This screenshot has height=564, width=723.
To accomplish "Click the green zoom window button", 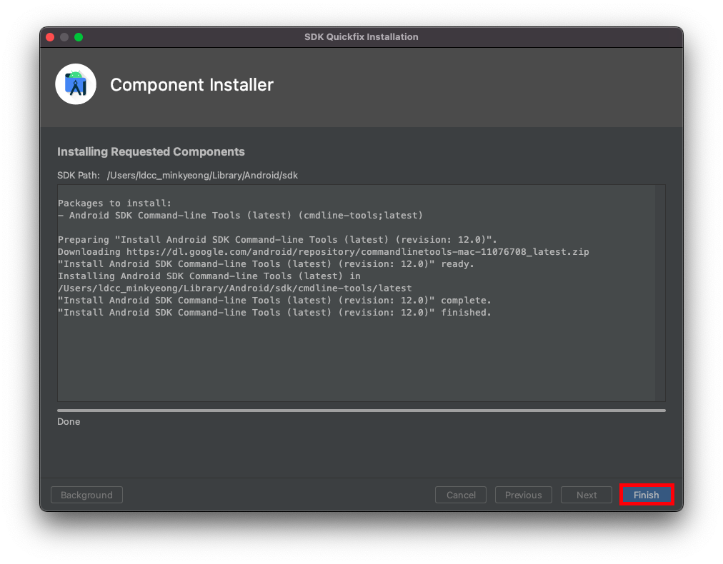I will coord(79,37).
